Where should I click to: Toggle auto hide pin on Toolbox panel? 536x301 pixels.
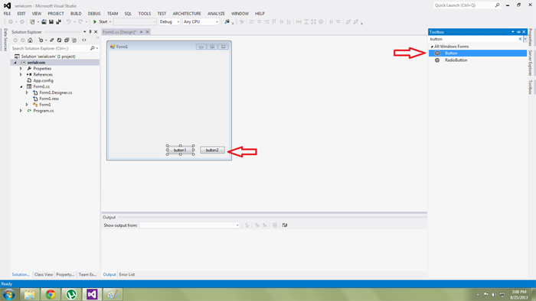tap(518, 31)
